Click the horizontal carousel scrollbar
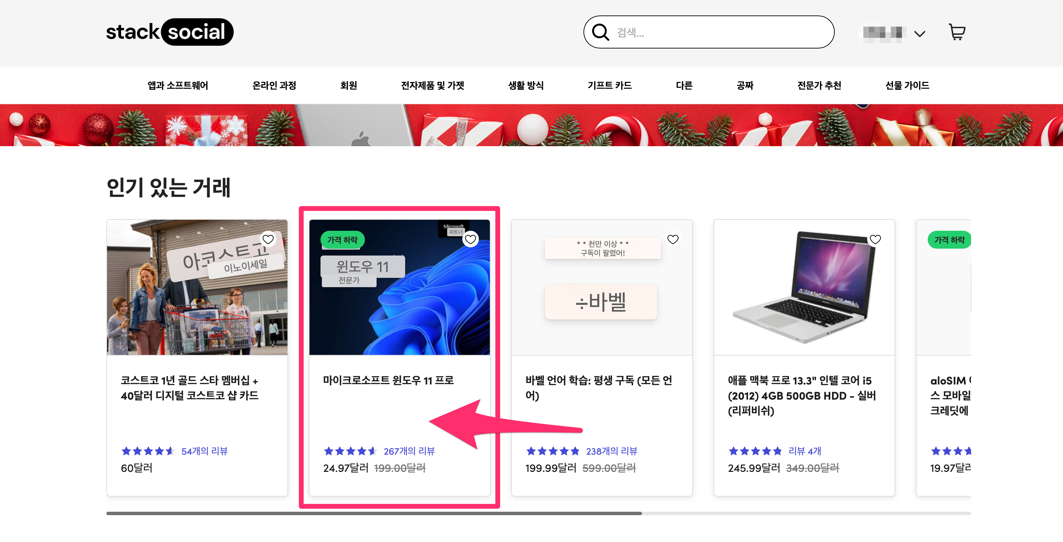 373,513
